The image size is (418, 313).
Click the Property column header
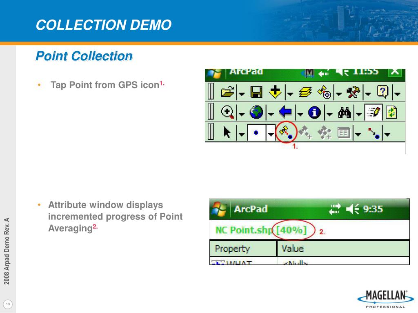point(243,248)
